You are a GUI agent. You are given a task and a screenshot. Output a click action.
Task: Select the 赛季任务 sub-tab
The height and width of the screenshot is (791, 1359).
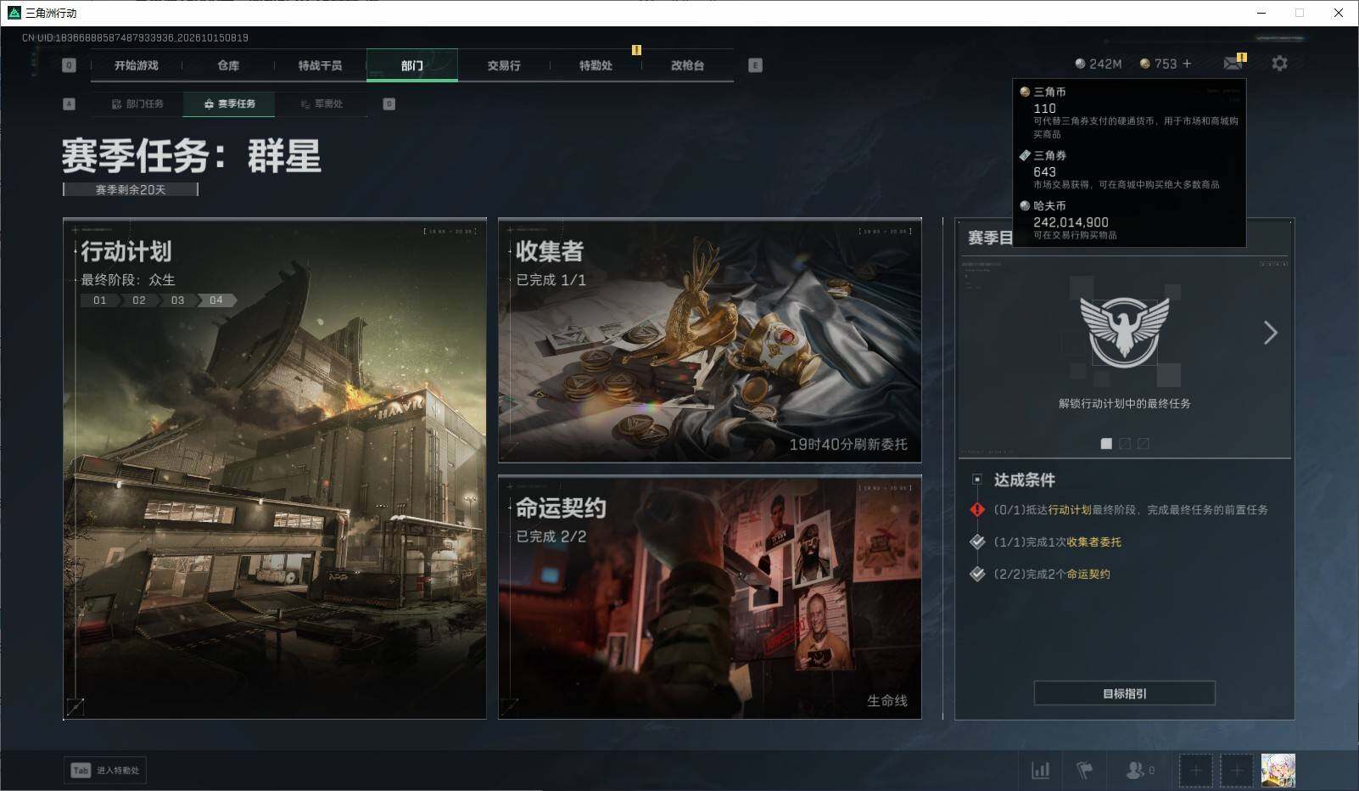coord(229,104)
